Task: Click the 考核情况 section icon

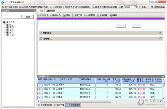Action: pos(41,39)
